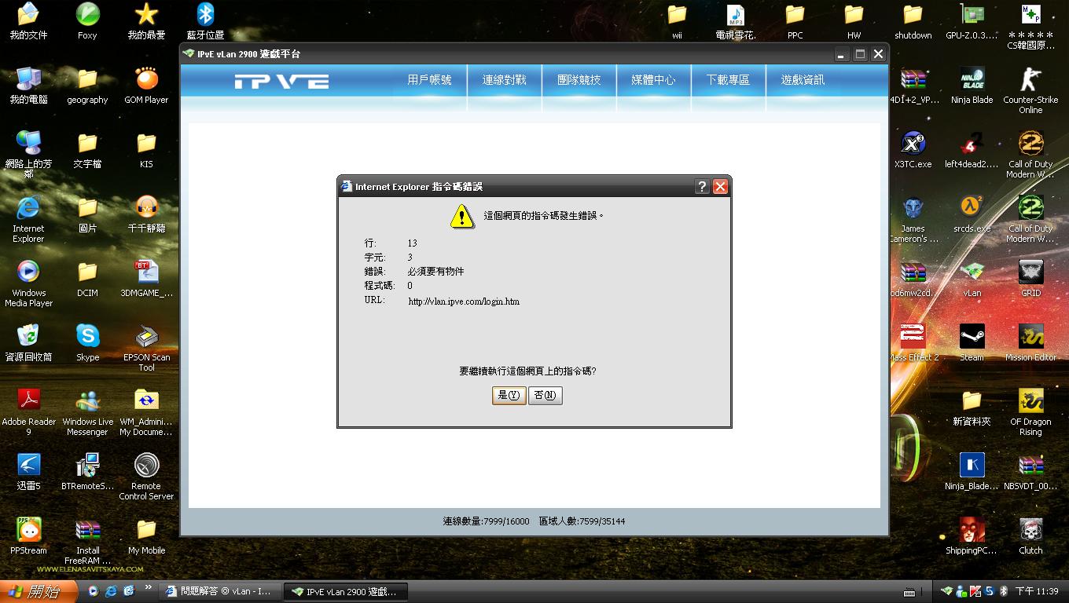Launch Windows Media Player from desktop
The image size is (1069, 603).
tap(28, 283)
